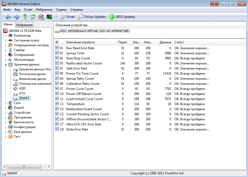The image size is (248, 177).
Task: Switch to the Избранное tab in the sidebar
Action: pyautogui.click(x=25, y=25)
